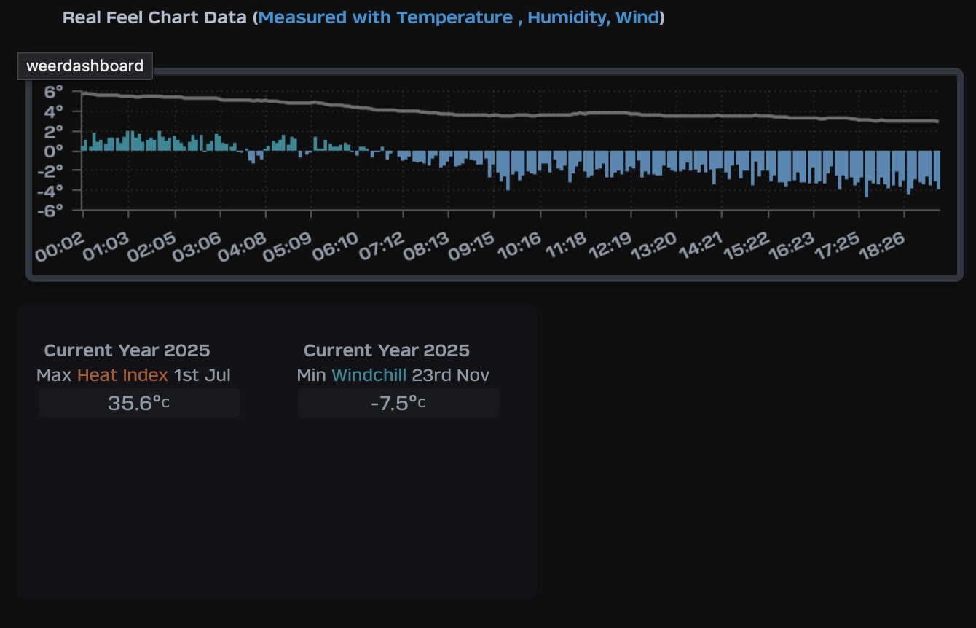Click the "1st Jul" date text
The height and width of the screenshot is (628, 976).
[x=202, y=375]
